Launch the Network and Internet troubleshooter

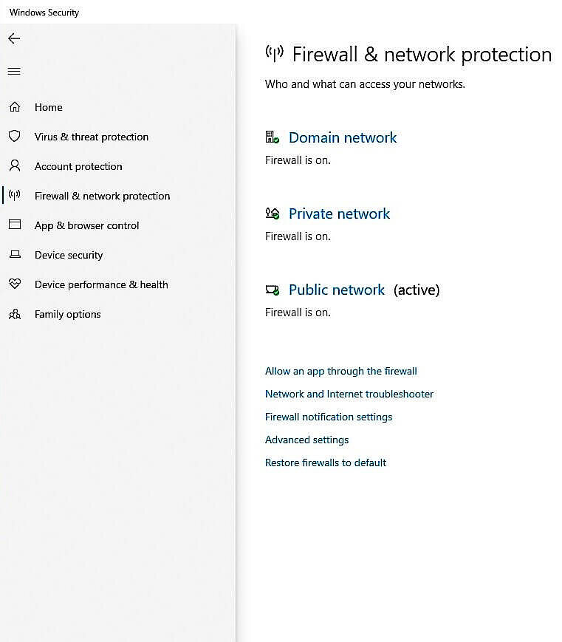coord(349,394)
